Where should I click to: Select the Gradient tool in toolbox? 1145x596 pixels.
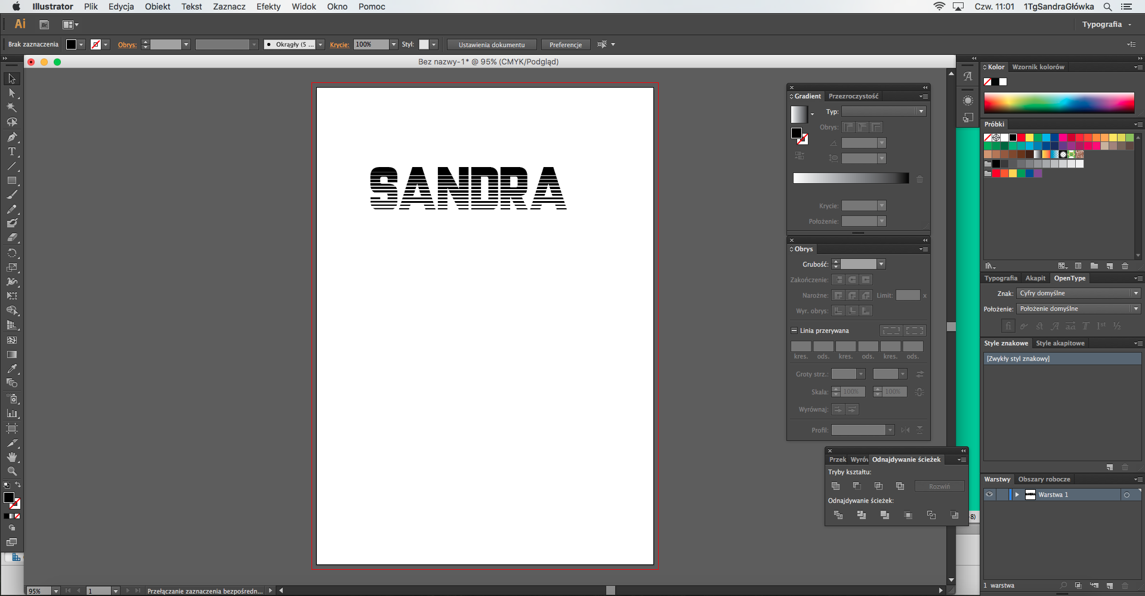(x=12, y=354)
